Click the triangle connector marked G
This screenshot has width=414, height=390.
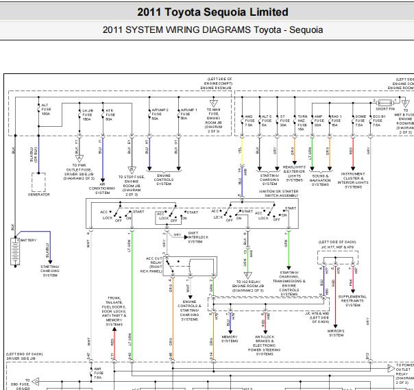(x=36, y=382)
